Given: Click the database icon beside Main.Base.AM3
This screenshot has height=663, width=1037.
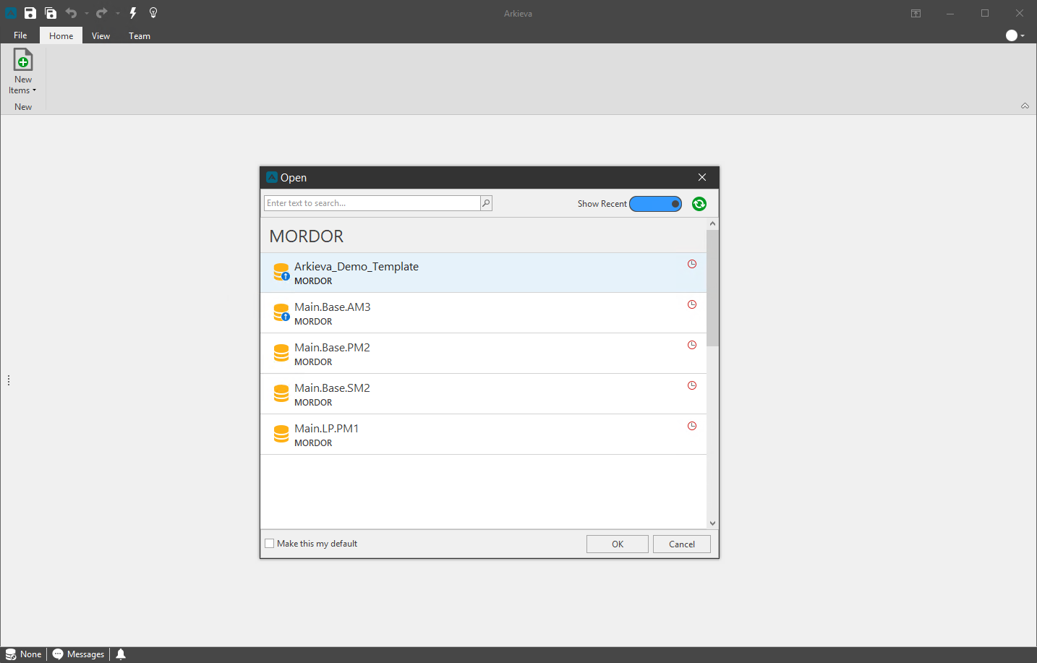Looking at the screenshot, I should 281,312.
